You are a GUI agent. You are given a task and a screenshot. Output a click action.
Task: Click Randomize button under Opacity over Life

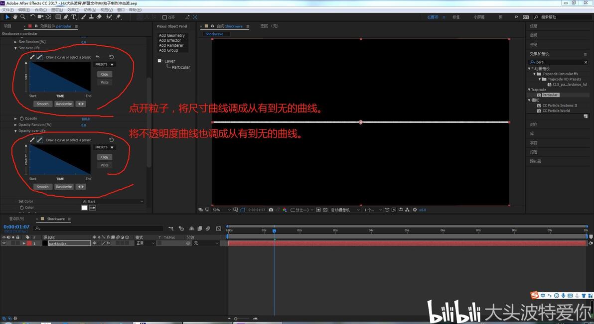pyautogui.click(x=64, y=187)
